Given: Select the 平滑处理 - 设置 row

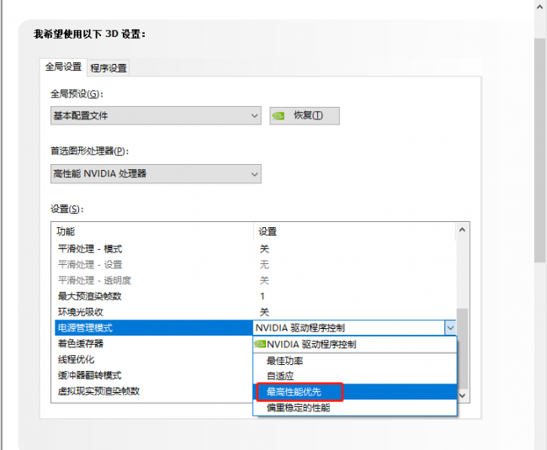Looking at the screenshot, I should click(255, 265).
